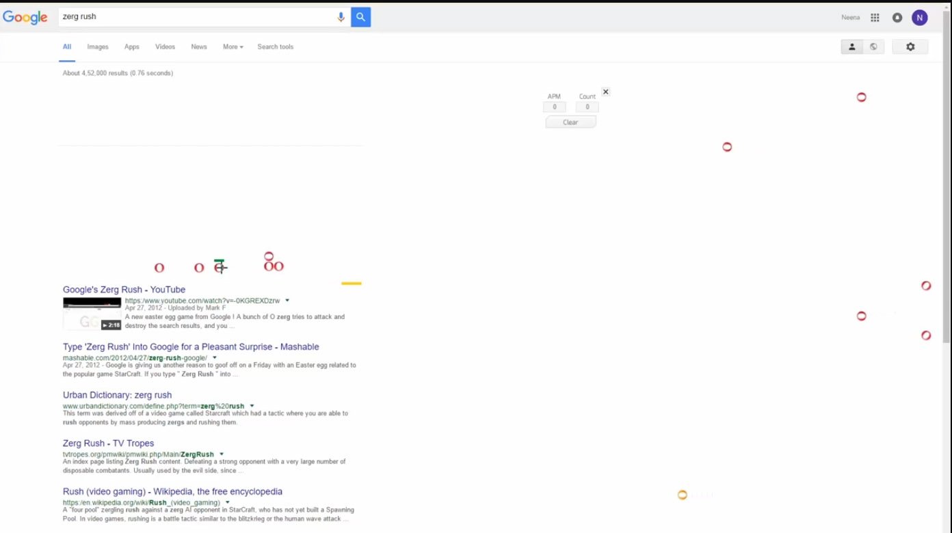Expand dropdown arrow beside Mashable URL
Screen dimensions: 952x533
pyautogui.click(x=215, y=357)
